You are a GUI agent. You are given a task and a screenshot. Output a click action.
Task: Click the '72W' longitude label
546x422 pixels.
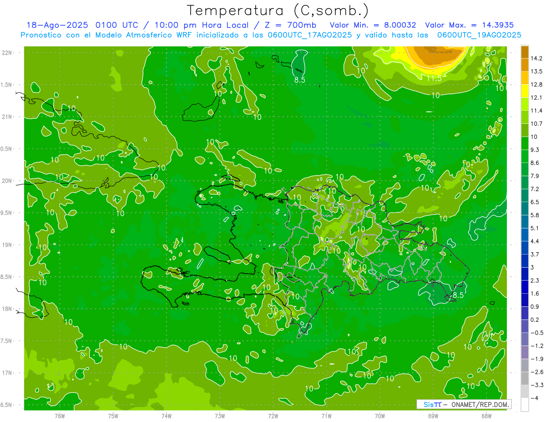[273, 416]
